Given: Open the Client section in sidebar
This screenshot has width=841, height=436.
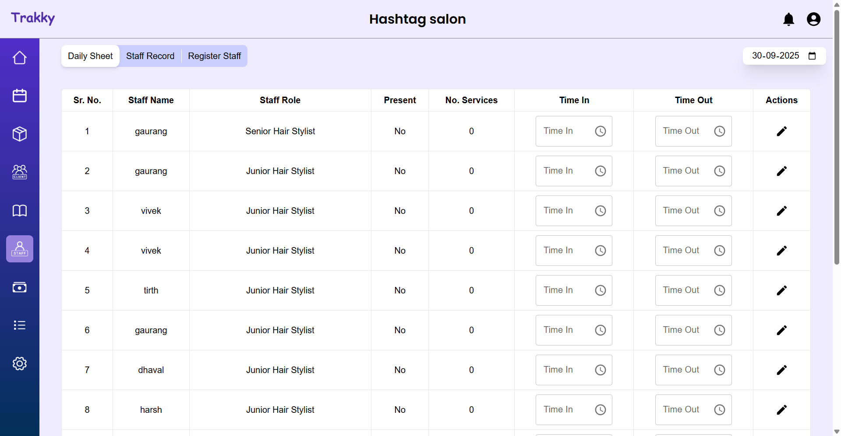Looking at the screenshot, I should (x=20, y=172).
